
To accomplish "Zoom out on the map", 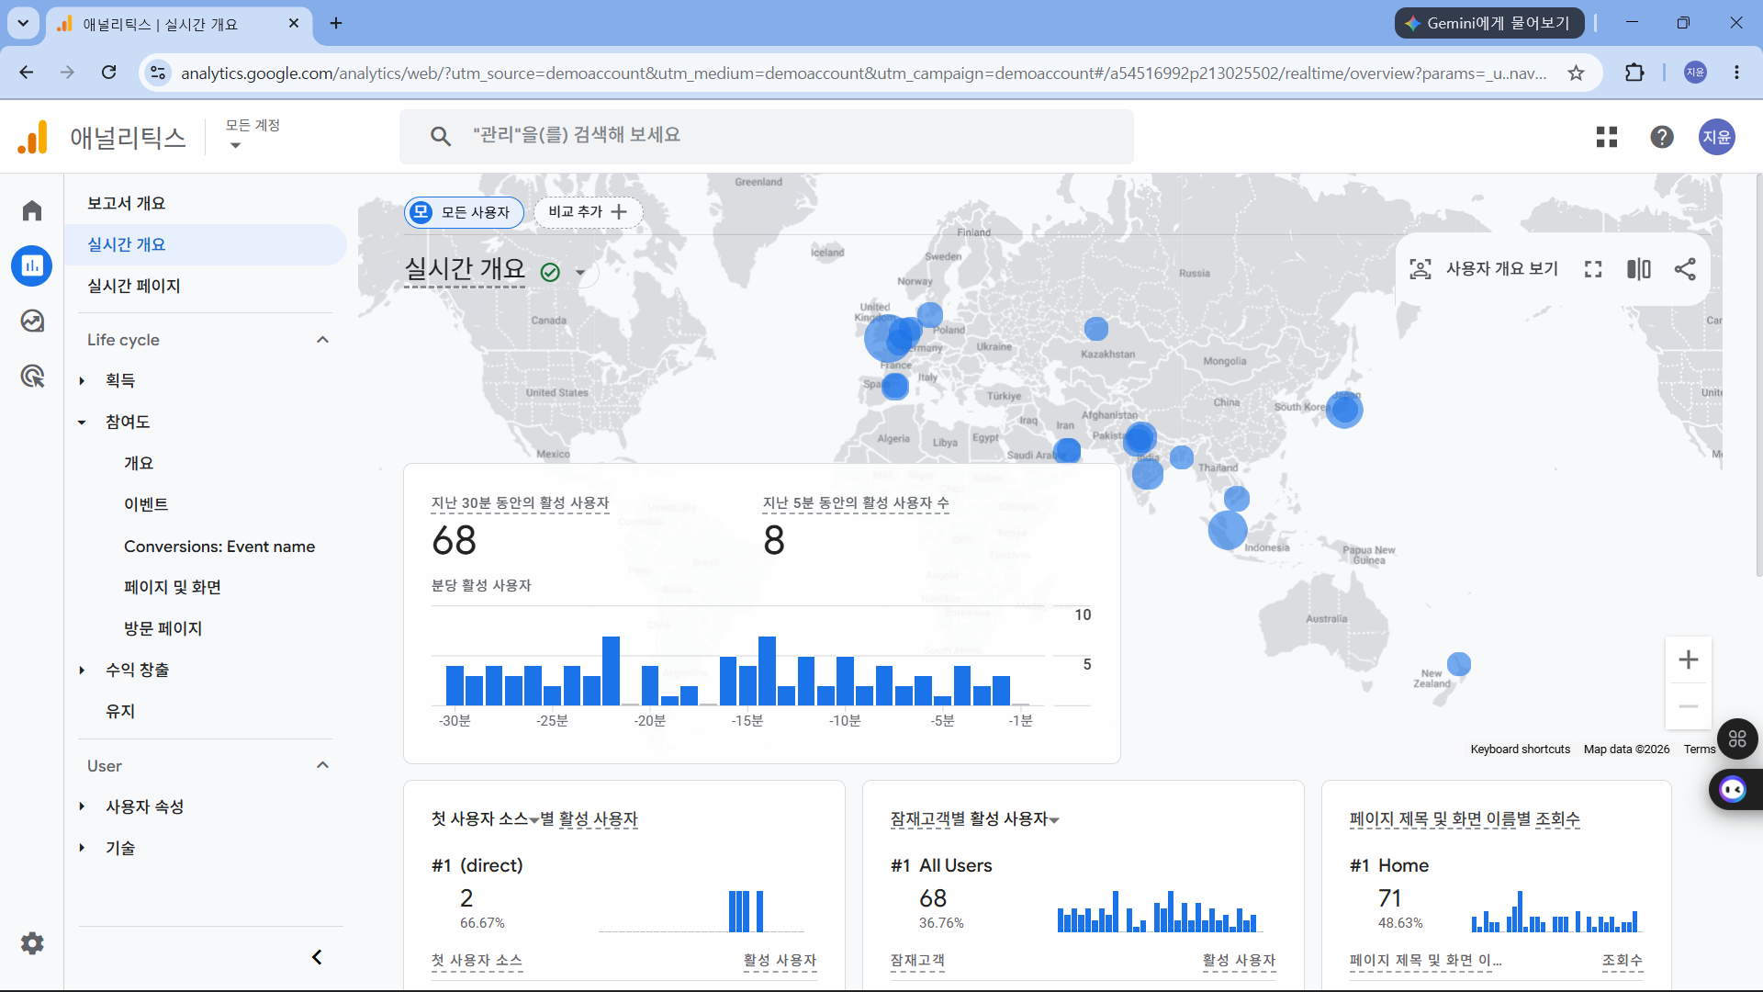I will click(1689, 706).
